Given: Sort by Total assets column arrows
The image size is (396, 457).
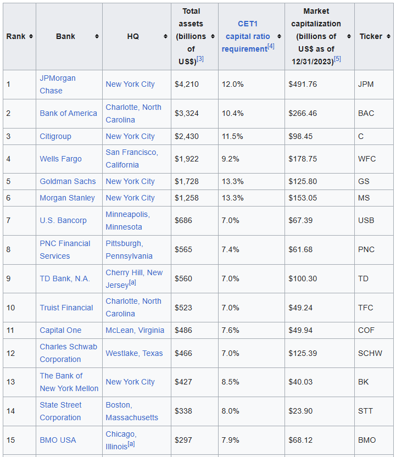Looking at the screenshot, I should (213, 36).
